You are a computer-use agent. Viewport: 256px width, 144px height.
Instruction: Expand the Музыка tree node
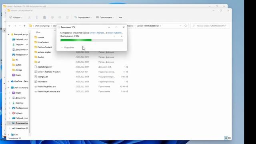pos(10,113)
